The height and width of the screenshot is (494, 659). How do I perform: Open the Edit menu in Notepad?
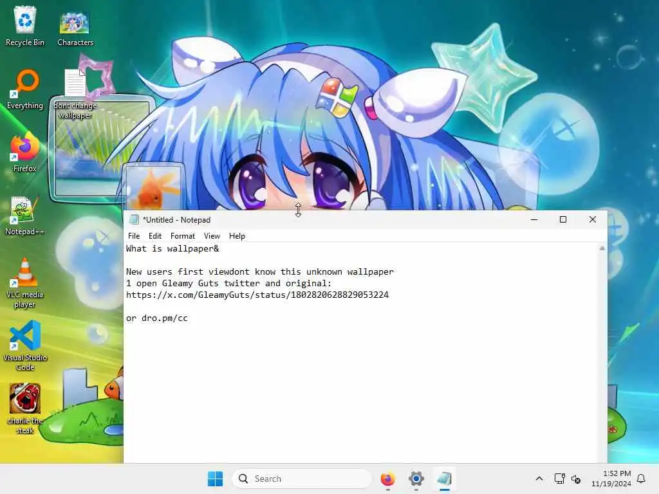click(155, 236)
